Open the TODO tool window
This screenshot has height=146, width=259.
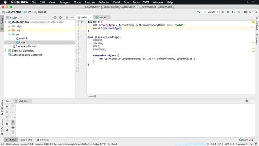26,140
